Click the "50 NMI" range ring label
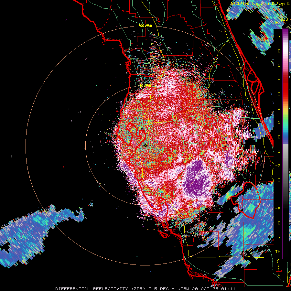The image size is (291, 291). (145, 86)
